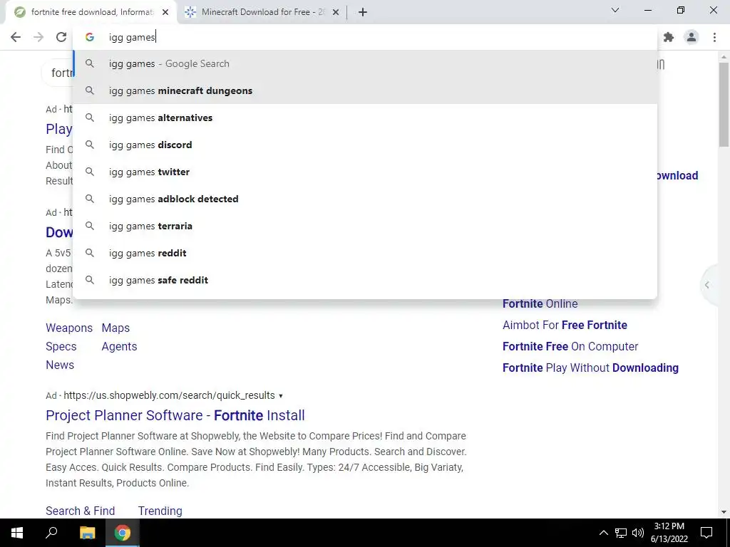Open Windows taskbar search
The height and width of the screenshot is (547, 730).
coord(51,533)
